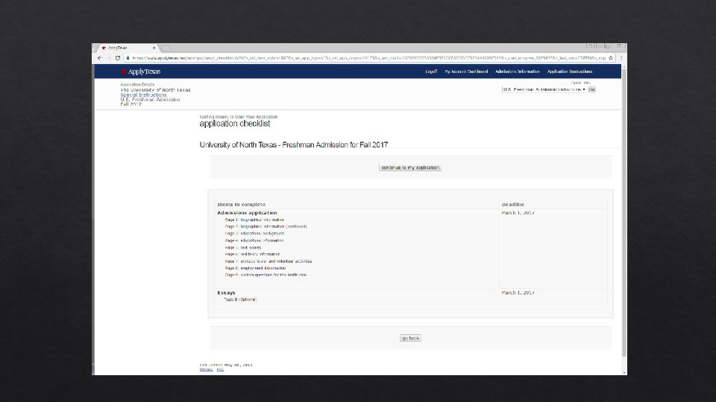Click the Go button beside quick links
The width and height of the screenshot is (716, 402).
pyautogui.click(x=591, y=89)
